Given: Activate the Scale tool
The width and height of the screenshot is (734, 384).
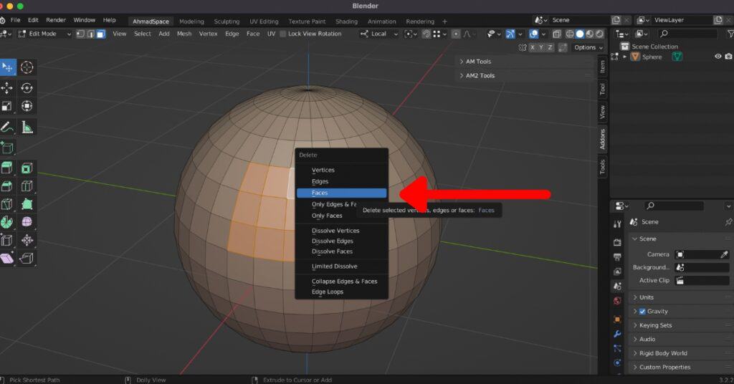Looking at the screenshot, I should click(7, 106).
